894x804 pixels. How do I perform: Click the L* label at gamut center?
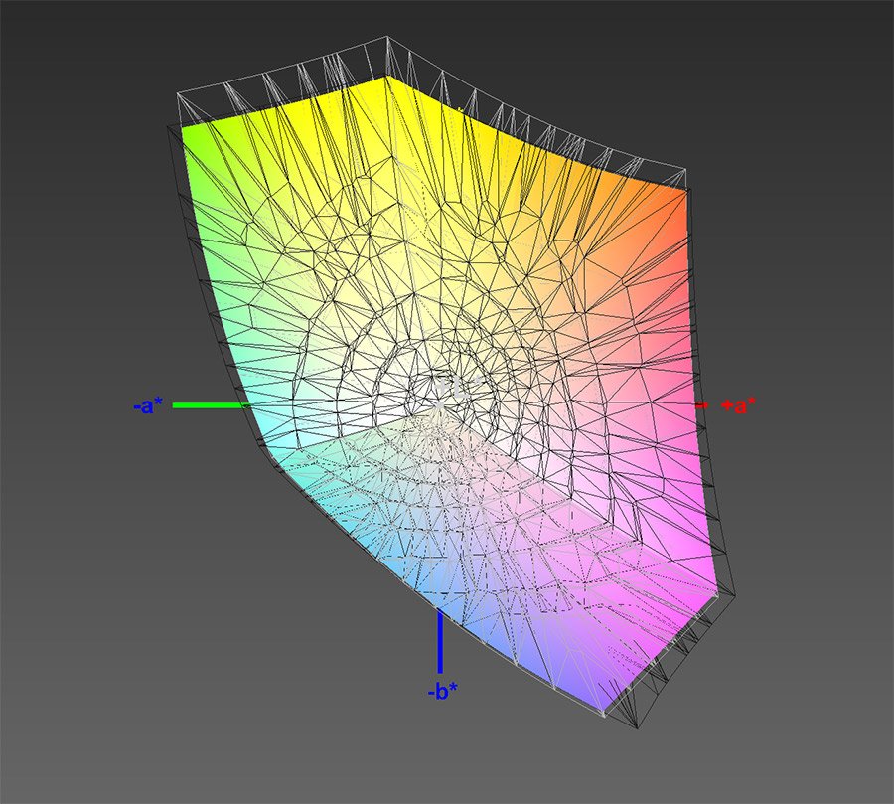pyautogui.click(x=458, y=388)
